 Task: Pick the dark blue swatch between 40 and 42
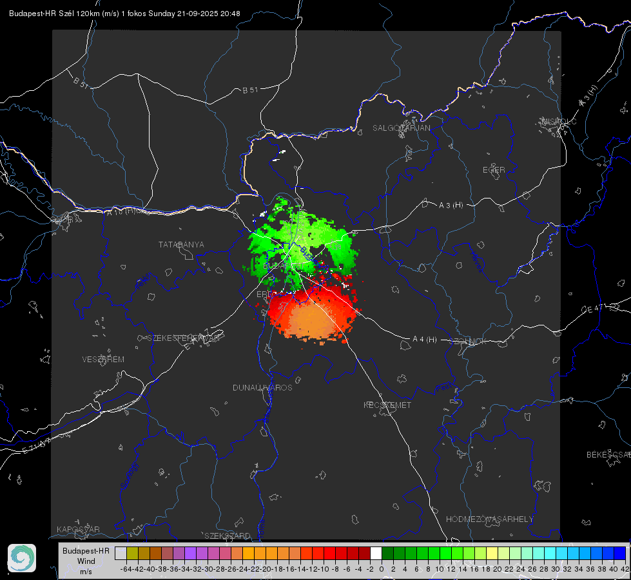pos(620,553)
